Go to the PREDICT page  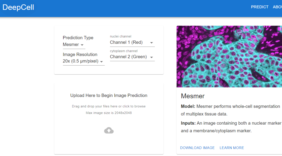(x=260, y=7)
